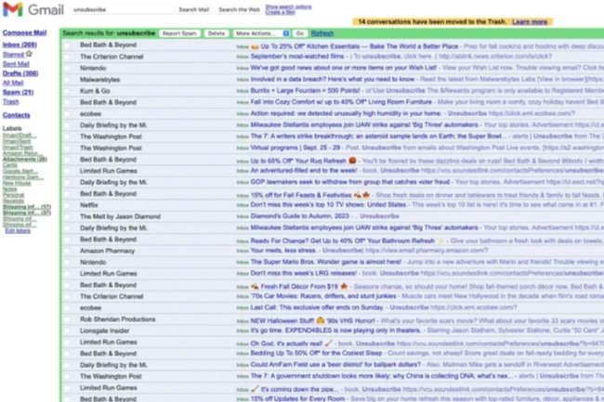Image resolution: width=604 pixels, height=402 pixels.
Task: Select the Kum & Go email checkbox
Action: 68,91
